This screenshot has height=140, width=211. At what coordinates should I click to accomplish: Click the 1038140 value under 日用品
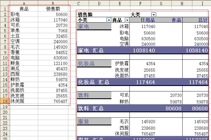coord(144,50)
